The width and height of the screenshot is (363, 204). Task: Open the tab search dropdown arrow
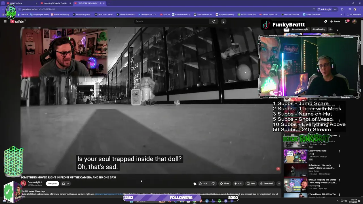3,3
